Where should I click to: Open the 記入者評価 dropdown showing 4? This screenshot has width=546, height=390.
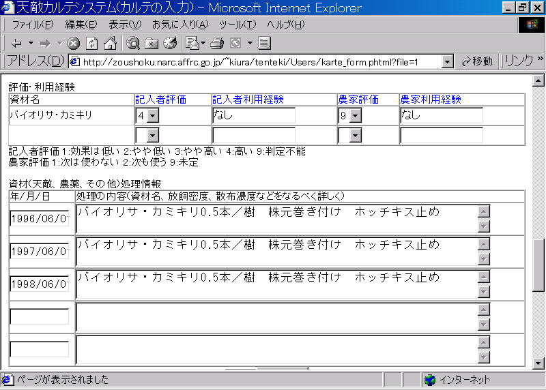click(152, 116)
